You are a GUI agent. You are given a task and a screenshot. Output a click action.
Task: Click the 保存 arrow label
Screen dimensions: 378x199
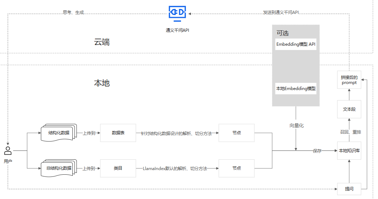[x=317, y=151]
